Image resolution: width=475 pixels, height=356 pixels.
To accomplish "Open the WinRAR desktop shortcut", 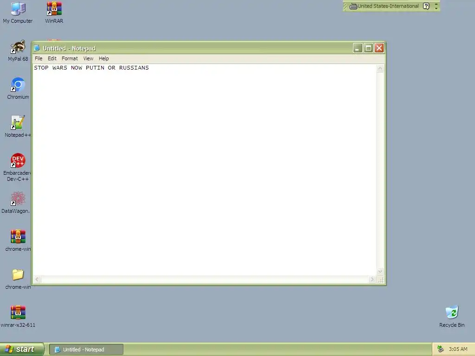I will 54,12.
